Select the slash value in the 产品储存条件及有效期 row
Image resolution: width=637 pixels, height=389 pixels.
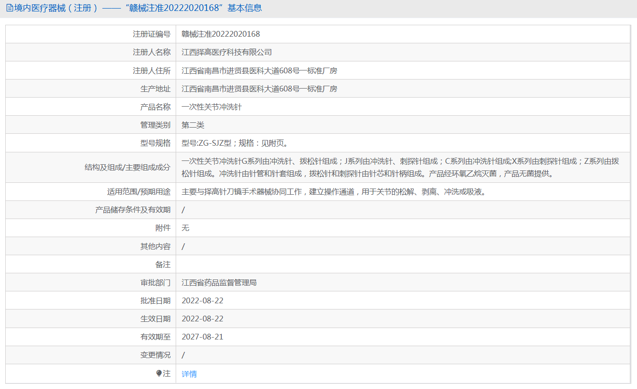(x=183, y=210)
